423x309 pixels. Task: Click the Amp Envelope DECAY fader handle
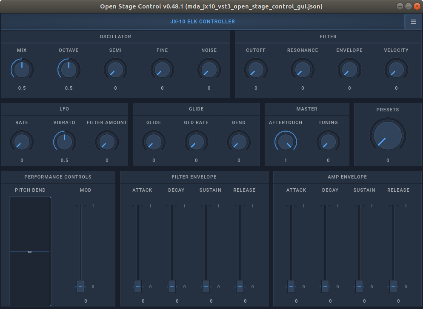coord(325,286)
